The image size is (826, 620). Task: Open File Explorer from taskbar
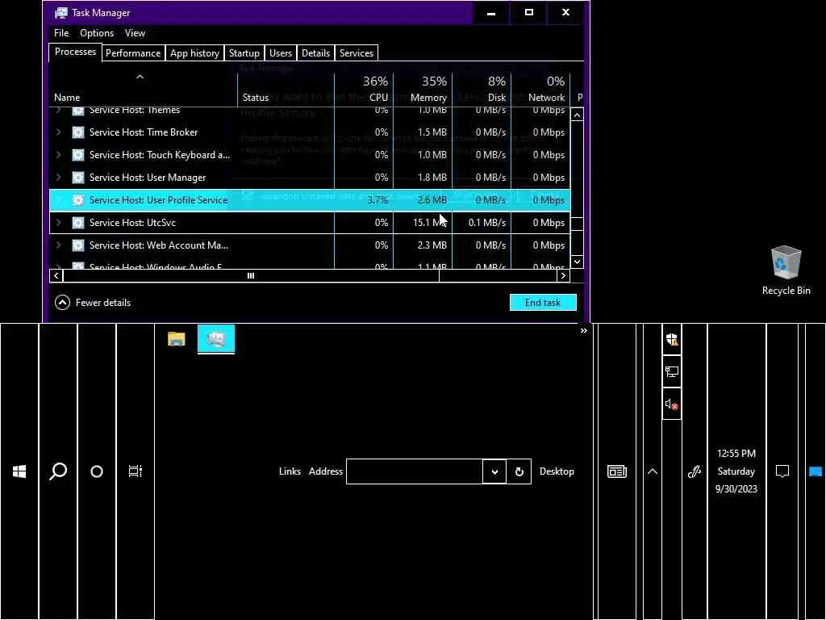(x=177, y=339)
